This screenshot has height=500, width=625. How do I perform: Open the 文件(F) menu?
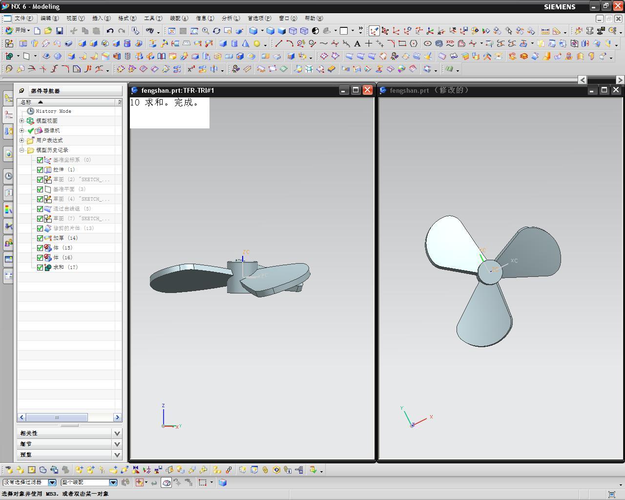23,18
